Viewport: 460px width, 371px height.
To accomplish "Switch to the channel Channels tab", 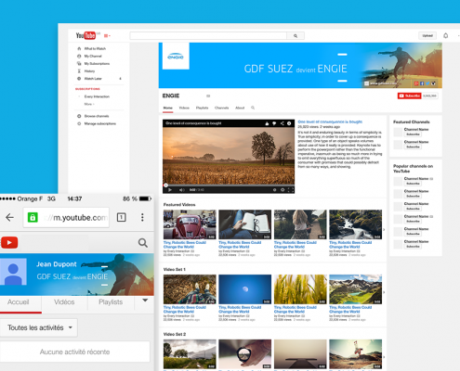I will click(x=221, y=108).
